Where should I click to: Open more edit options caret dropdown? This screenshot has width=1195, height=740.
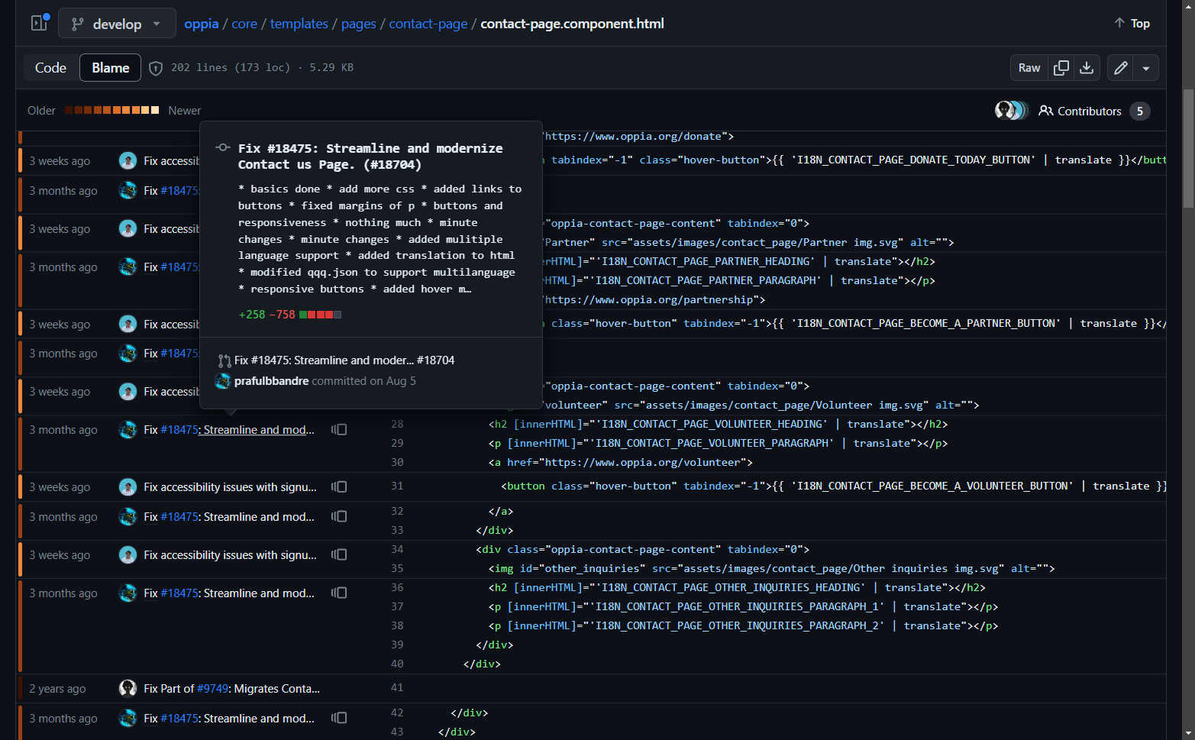click(x=1146, y=68)
